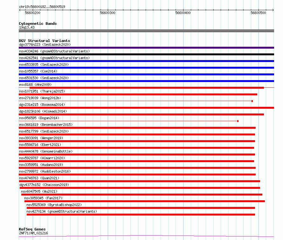This screenshot has width=283, height=240.
Task: Open variant nsv3059345 (Fan2017) label
Action: tap(43, 198)
